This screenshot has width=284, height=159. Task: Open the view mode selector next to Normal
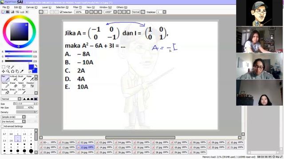tap(143, 12)
